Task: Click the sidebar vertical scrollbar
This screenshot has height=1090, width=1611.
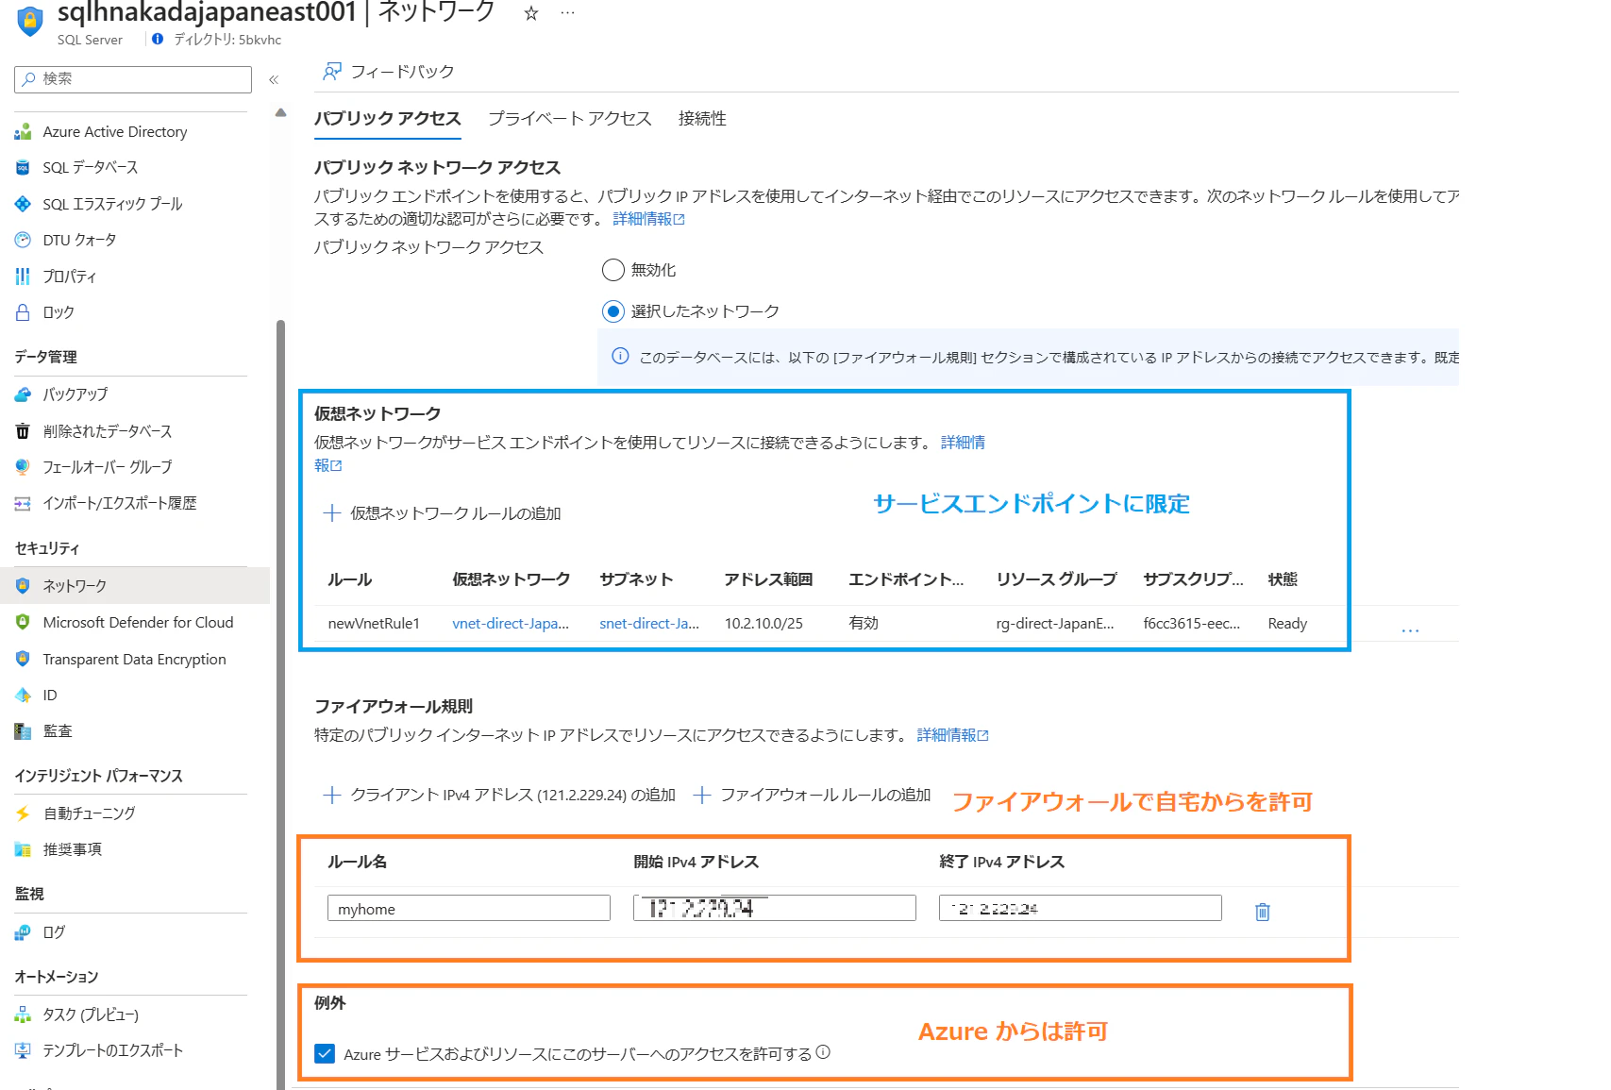Action: pyautogui.click(x=280, y=704)
